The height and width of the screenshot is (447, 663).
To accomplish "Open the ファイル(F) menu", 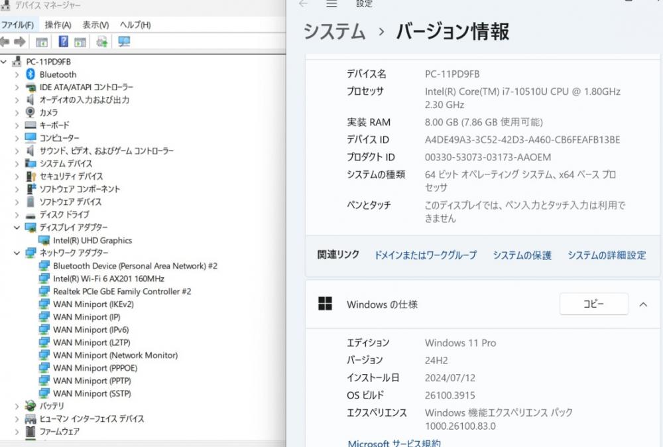I will 17,25.
